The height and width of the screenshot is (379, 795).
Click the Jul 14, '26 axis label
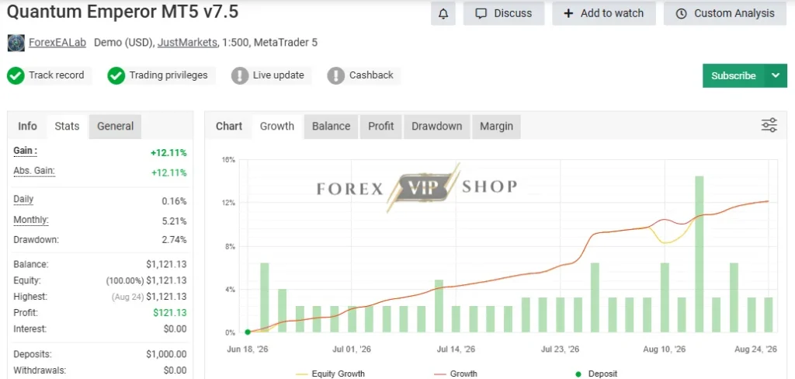pos(456,349)
